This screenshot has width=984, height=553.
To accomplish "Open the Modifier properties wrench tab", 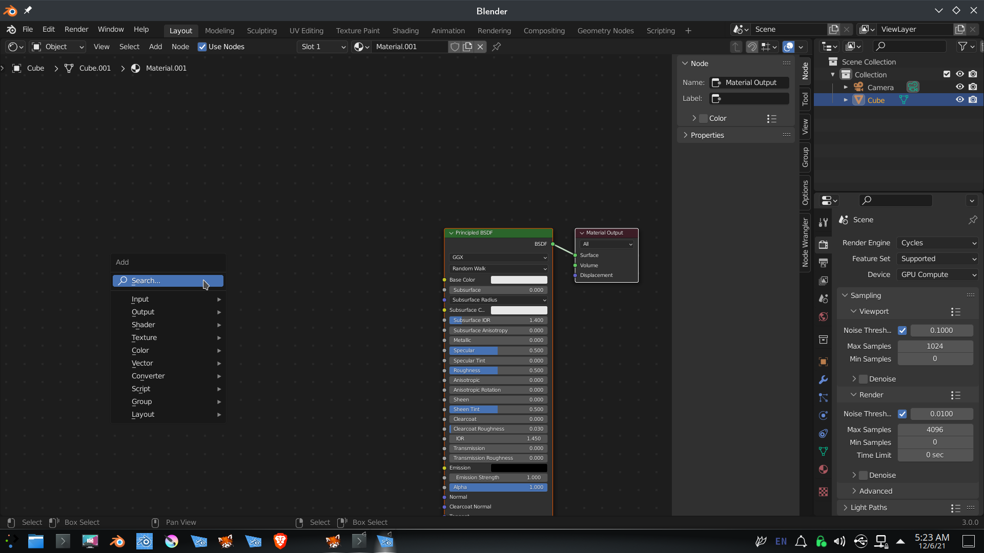I will point(823,379).
